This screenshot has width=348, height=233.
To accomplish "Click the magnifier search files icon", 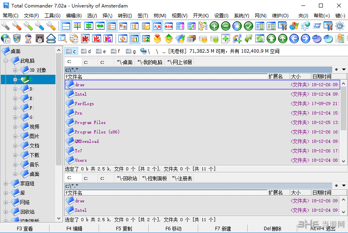I will tap(63, 39).
